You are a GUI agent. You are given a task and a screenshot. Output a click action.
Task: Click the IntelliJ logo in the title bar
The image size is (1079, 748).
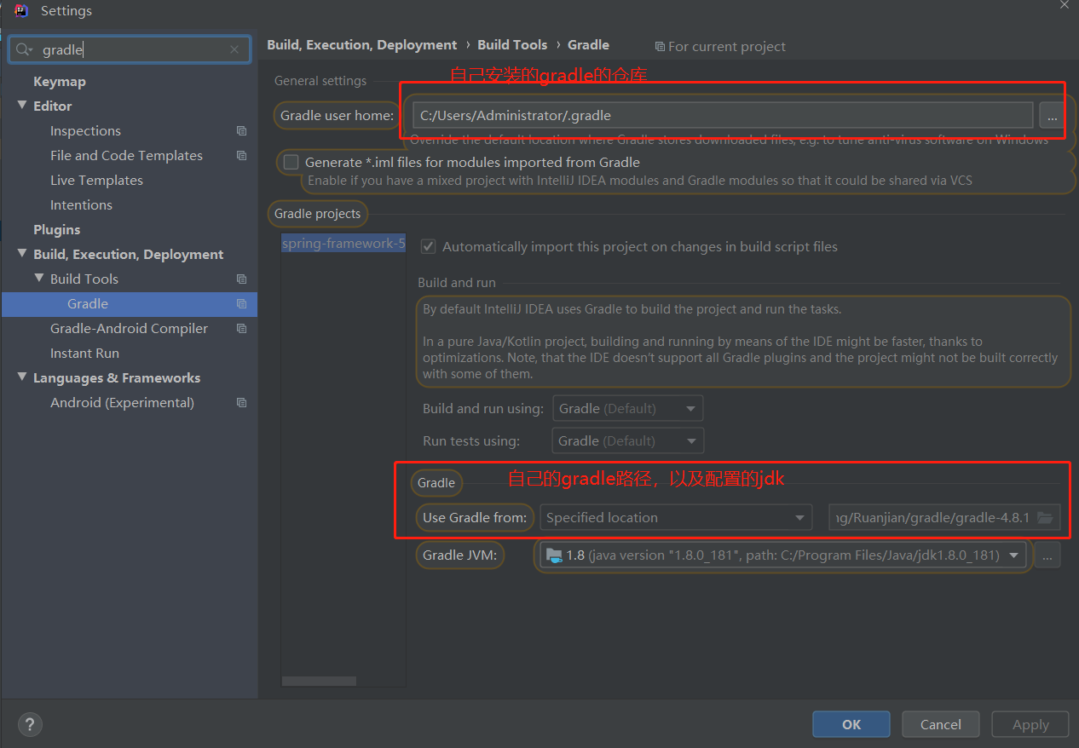[21, 11]
